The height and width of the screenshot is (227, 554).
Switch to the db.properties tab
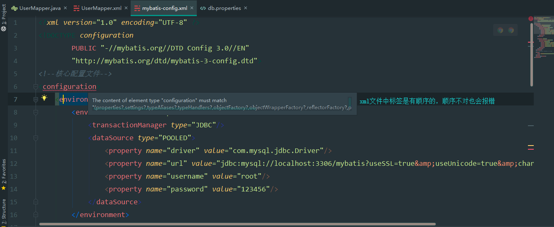pos(220,8)
